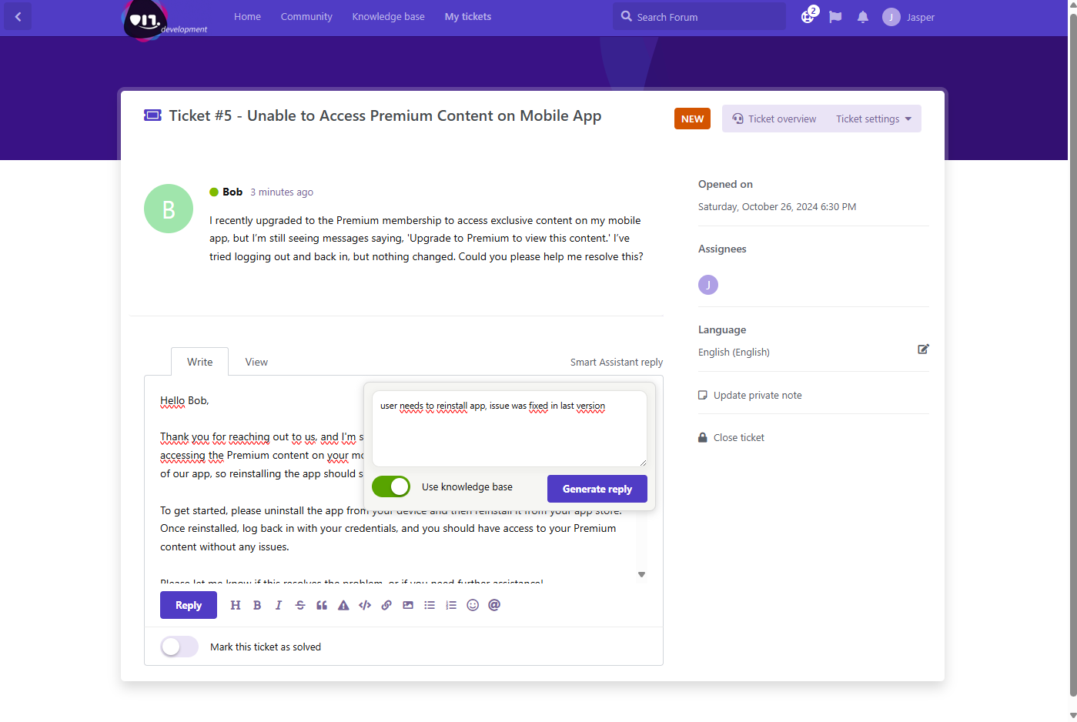Click the Smart Assistant reply link
Viewport: 1077px width, 722px height.
tap(617, 362)
